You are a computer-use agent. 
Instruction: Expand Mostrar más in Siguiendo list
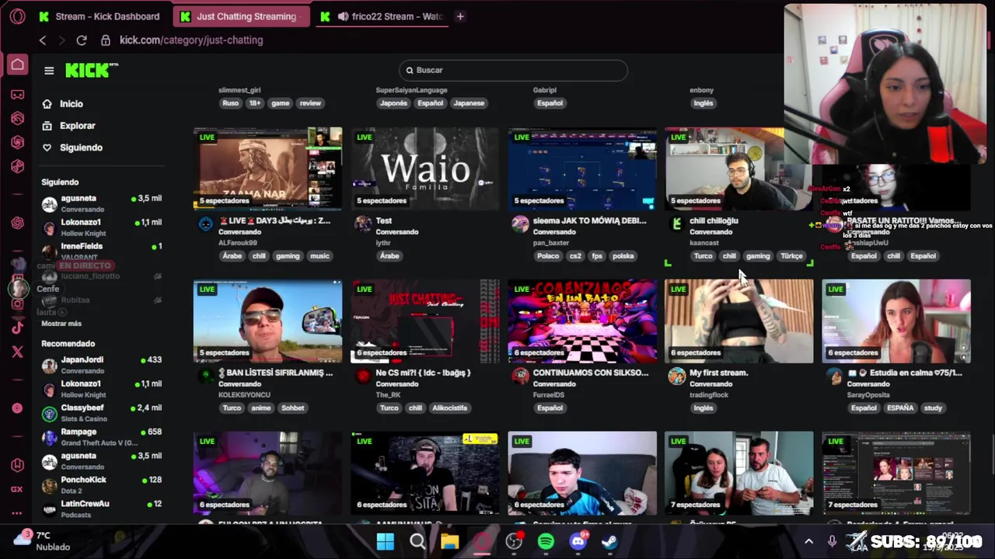tap(61, 323)
